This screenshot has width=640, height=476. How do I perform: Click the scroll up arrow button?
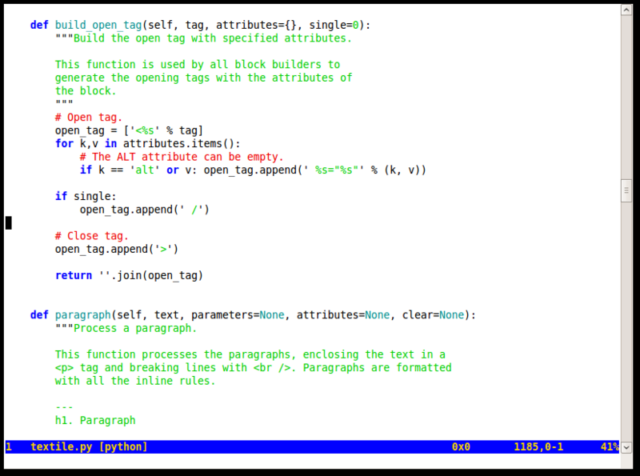(626, 7)
